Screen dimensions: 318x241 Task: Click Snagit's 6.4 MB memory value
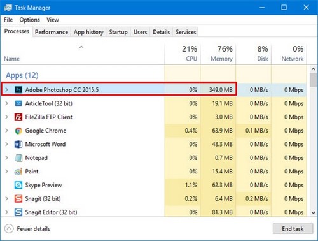tap(224, 199)
